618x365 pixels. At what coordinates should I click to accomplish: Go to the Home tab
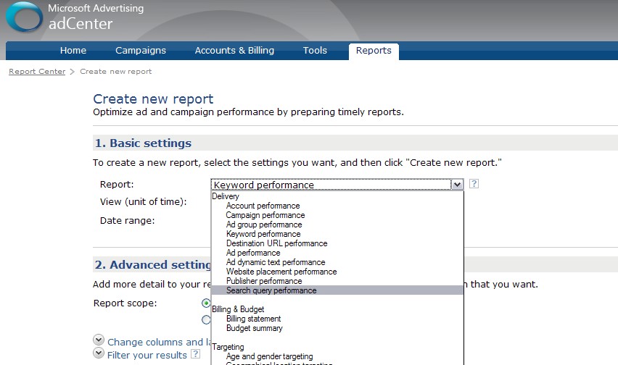(73, 51)
